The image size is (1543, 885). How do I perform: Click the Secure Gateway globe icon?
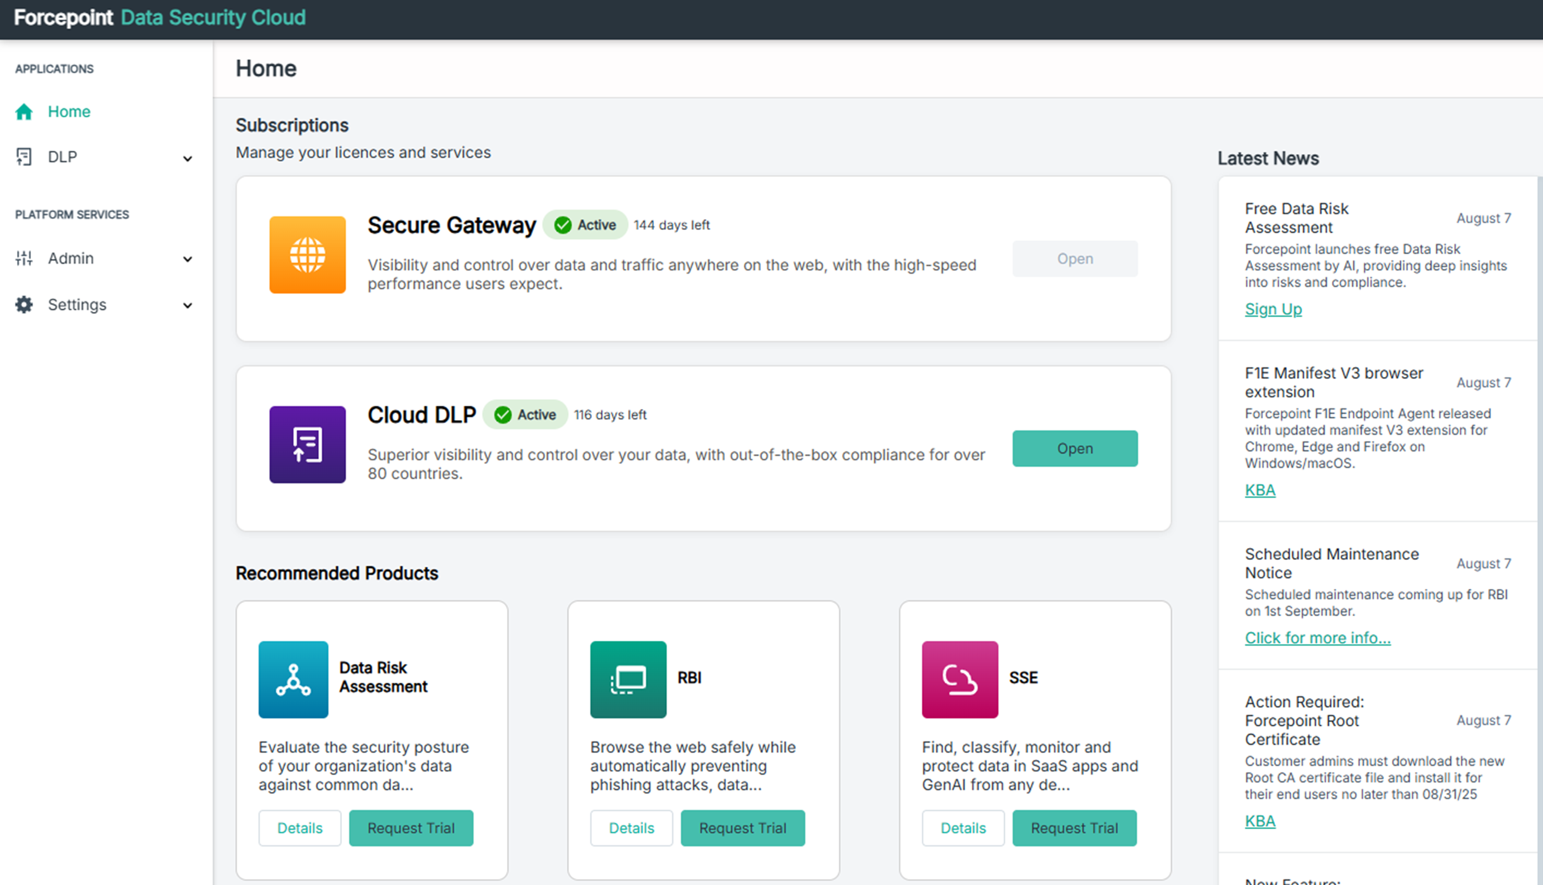coord(307,255)
